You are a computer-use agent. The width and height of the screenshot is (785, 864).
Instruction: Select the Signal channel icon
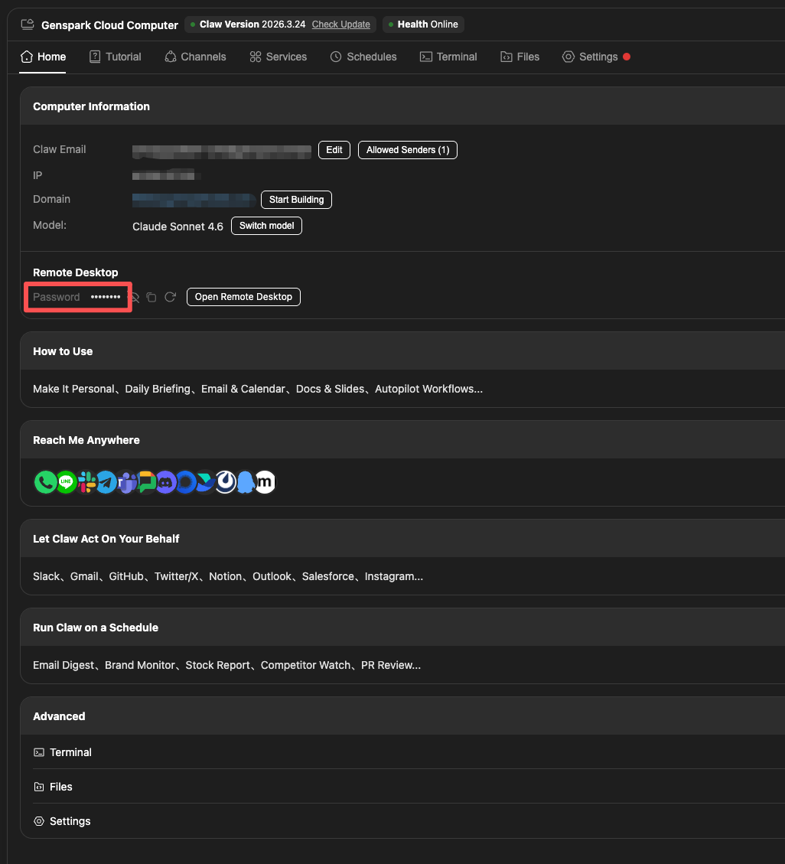pyautogui.click(x=186, y=482)
